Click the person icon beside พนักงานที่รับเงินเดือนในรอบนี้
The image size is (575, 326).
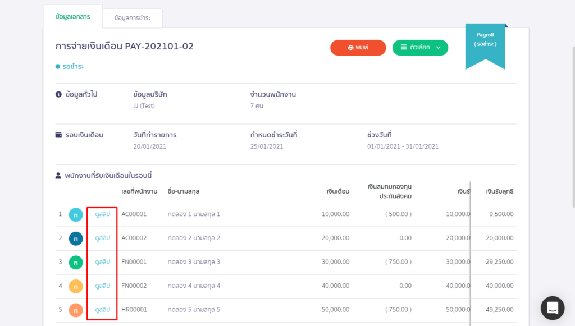58,176
